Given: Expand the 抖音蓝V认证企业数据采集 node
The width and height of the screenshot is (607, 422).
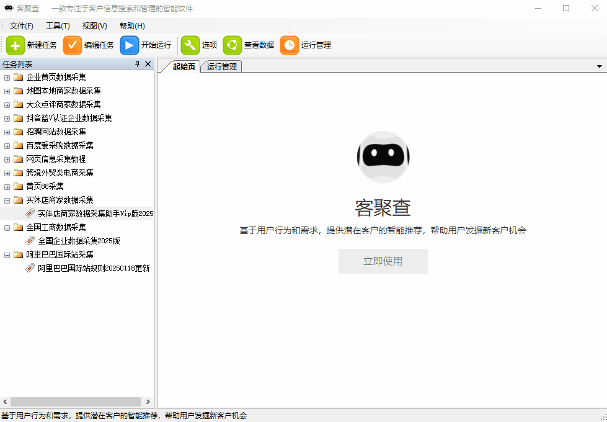Looking at the screenshot, I should pyautogui.click(x=7, y=119).
